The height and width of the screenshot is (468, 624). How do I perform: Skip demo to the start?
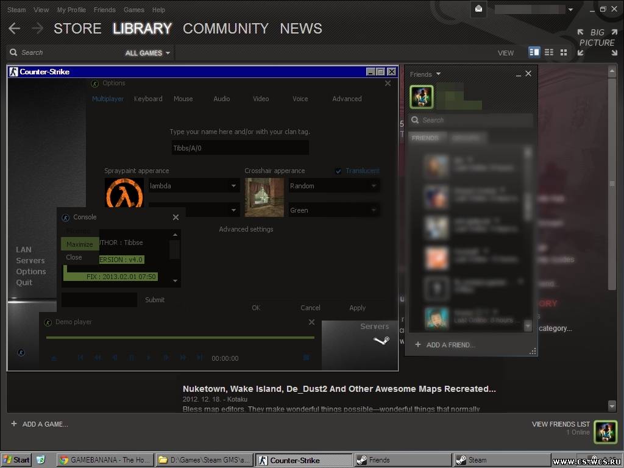(80, 358)
